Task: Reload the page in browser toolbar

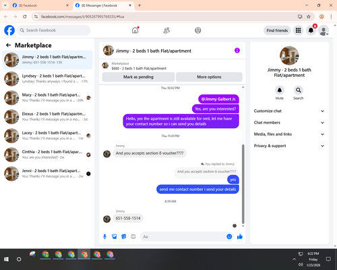Action: pos(25,17)
